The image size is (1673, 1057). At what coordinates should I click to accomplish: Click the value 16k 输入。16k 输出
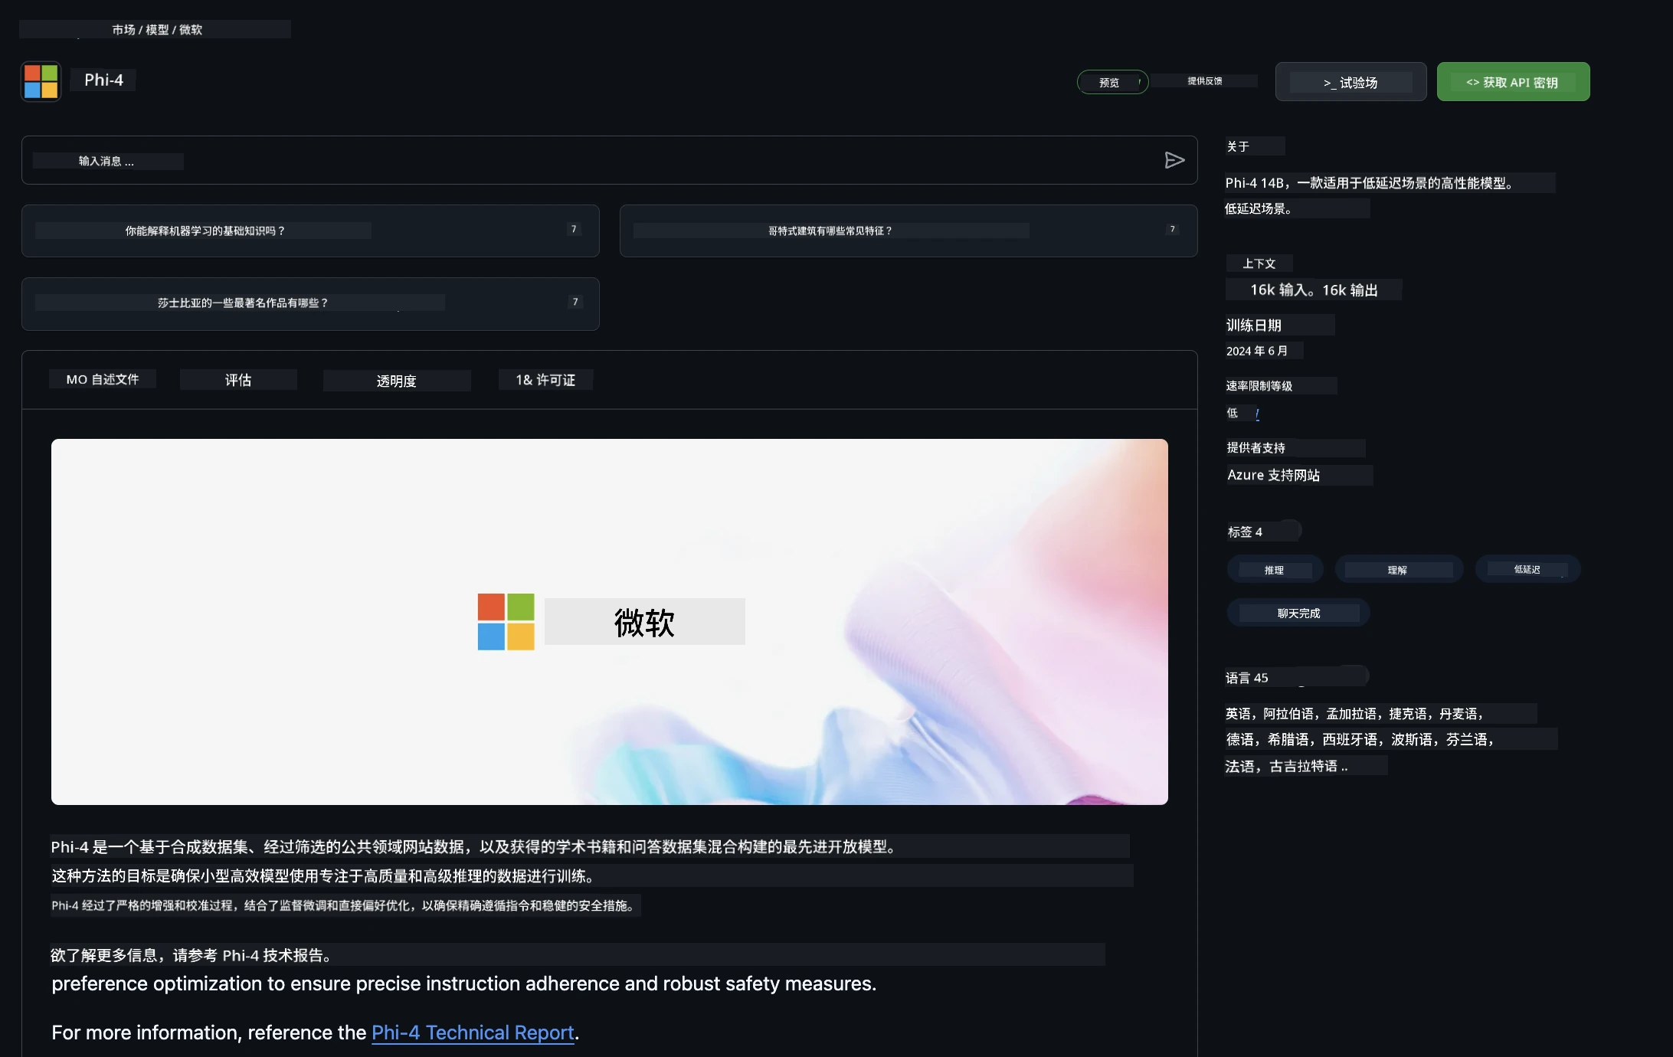pyautogui.click(x=1314, y=290)
